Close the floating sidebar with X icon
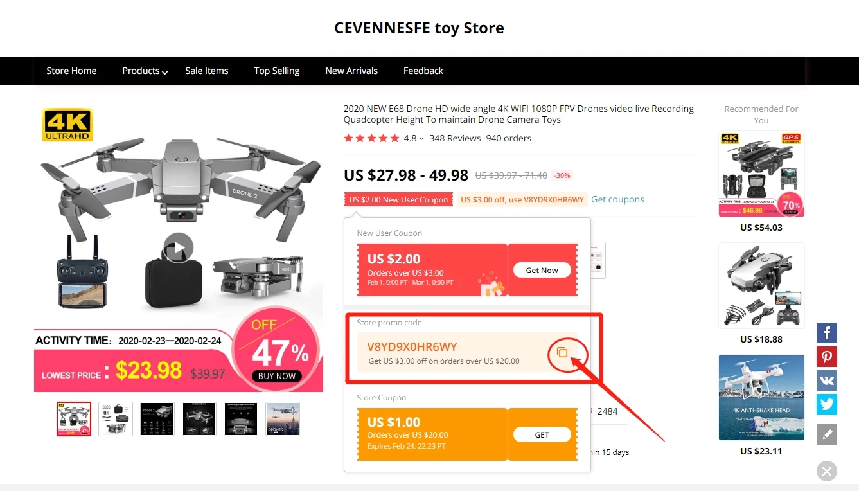This screenshot has height=491, width=859. pos(827,471)
